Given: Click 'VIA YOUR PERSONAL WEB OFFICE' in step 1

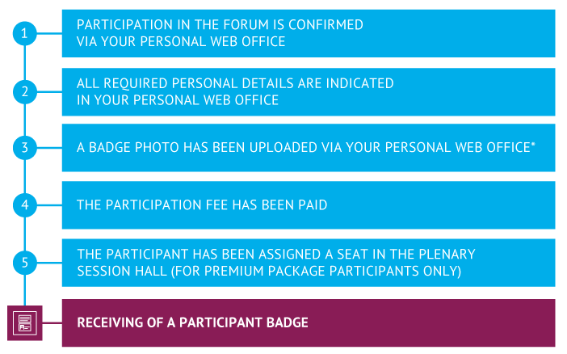Looking at the screenshot, I should (x=181, y=42).
